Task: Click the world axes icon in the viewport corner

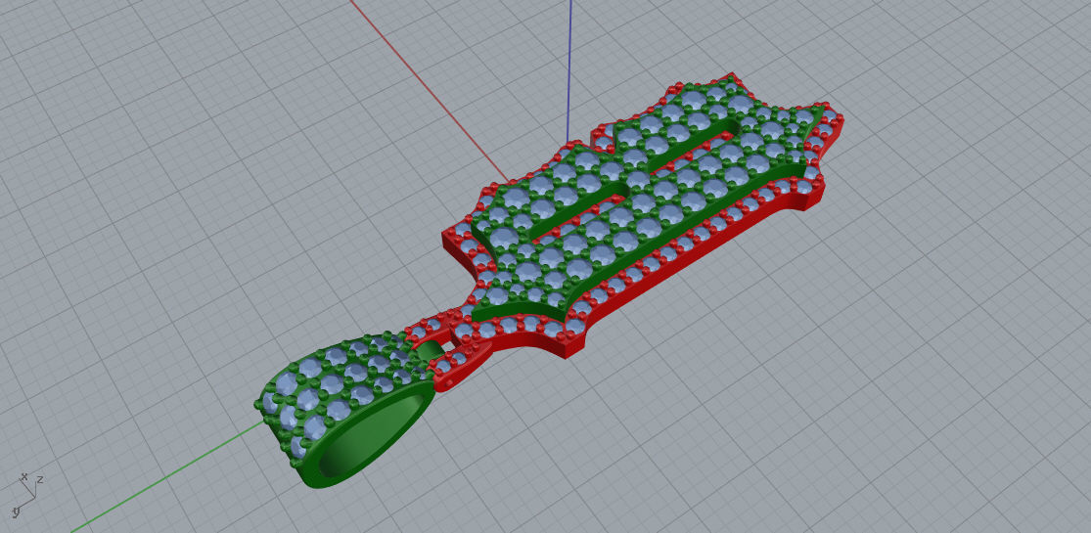Action: point(27,494)
